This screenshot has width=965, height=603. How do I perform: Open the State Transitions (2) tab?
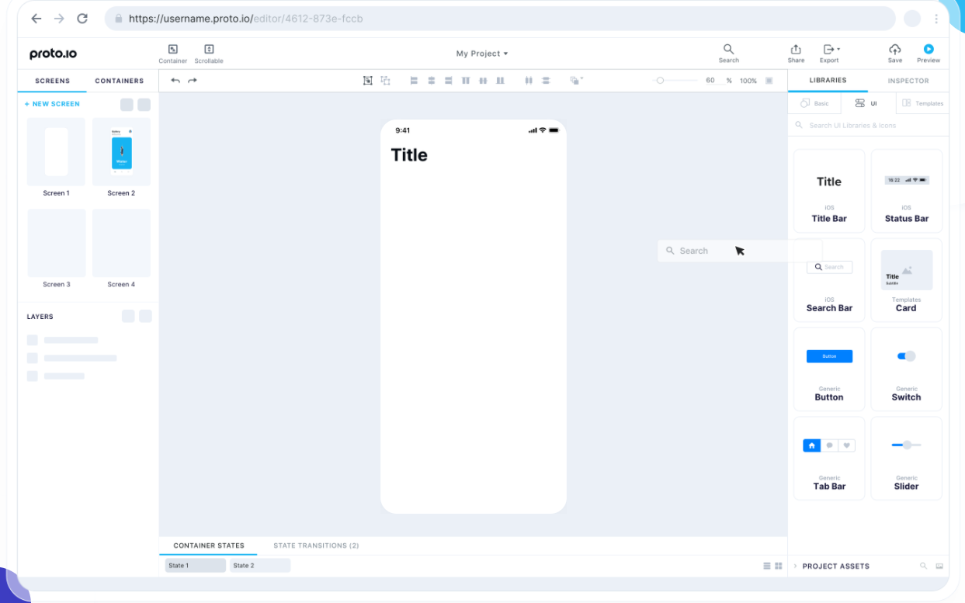(x=316, y=546)
